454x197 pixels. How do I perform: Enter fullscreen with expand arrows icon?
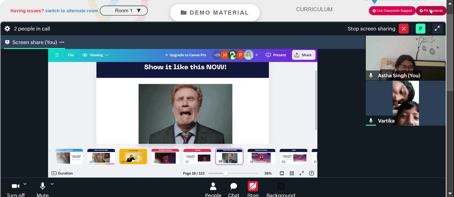437,29
